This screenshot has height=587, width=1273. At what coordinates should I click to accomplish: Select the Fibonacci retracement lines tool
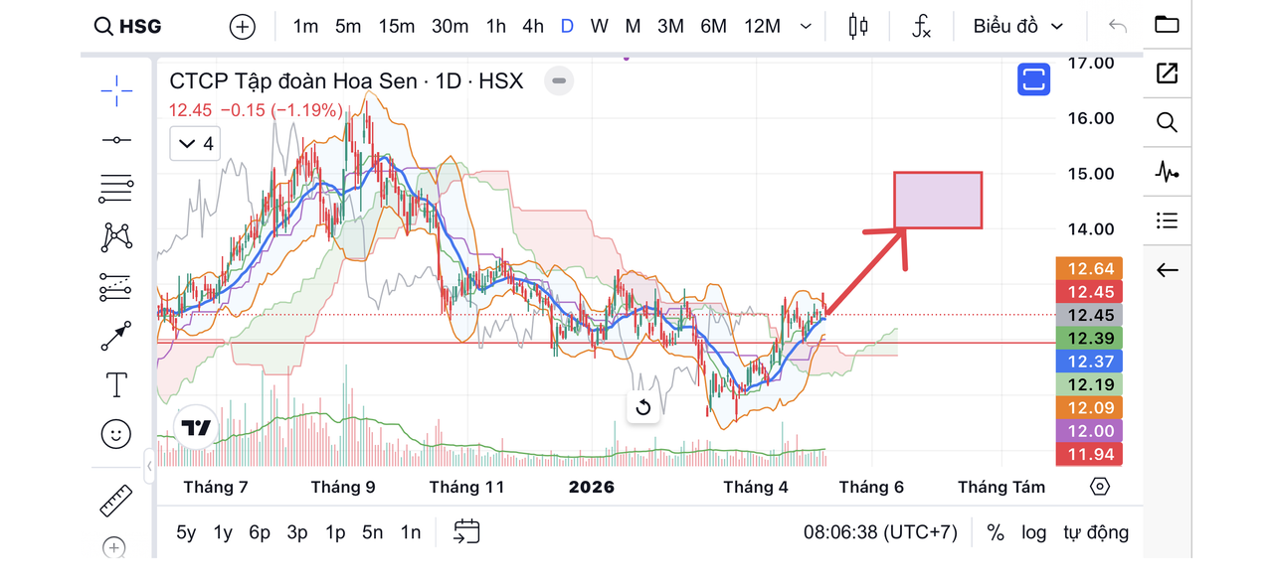[x=116, y=188]
